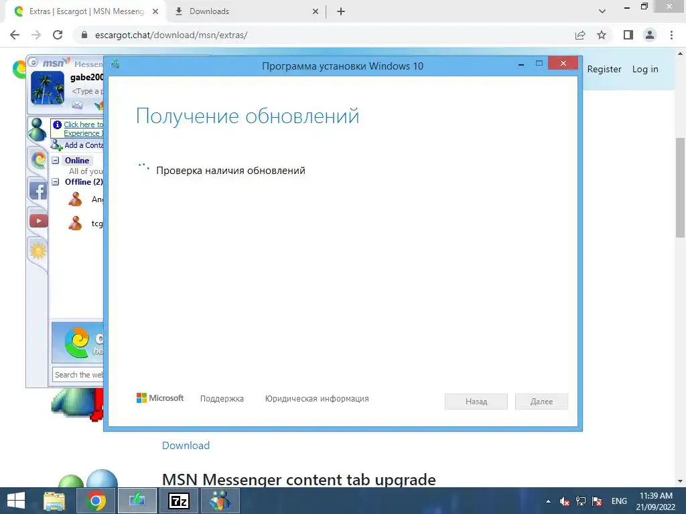Image resolution: width=686 pixels, height=514 pixels.
Task: Open the Facebook tab in MSN sidebar
Action: 38,191
